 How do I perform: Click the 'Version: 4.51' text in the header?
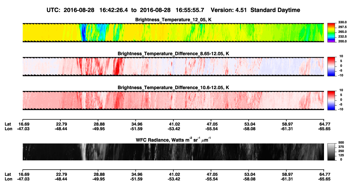[x=228, y=10]
